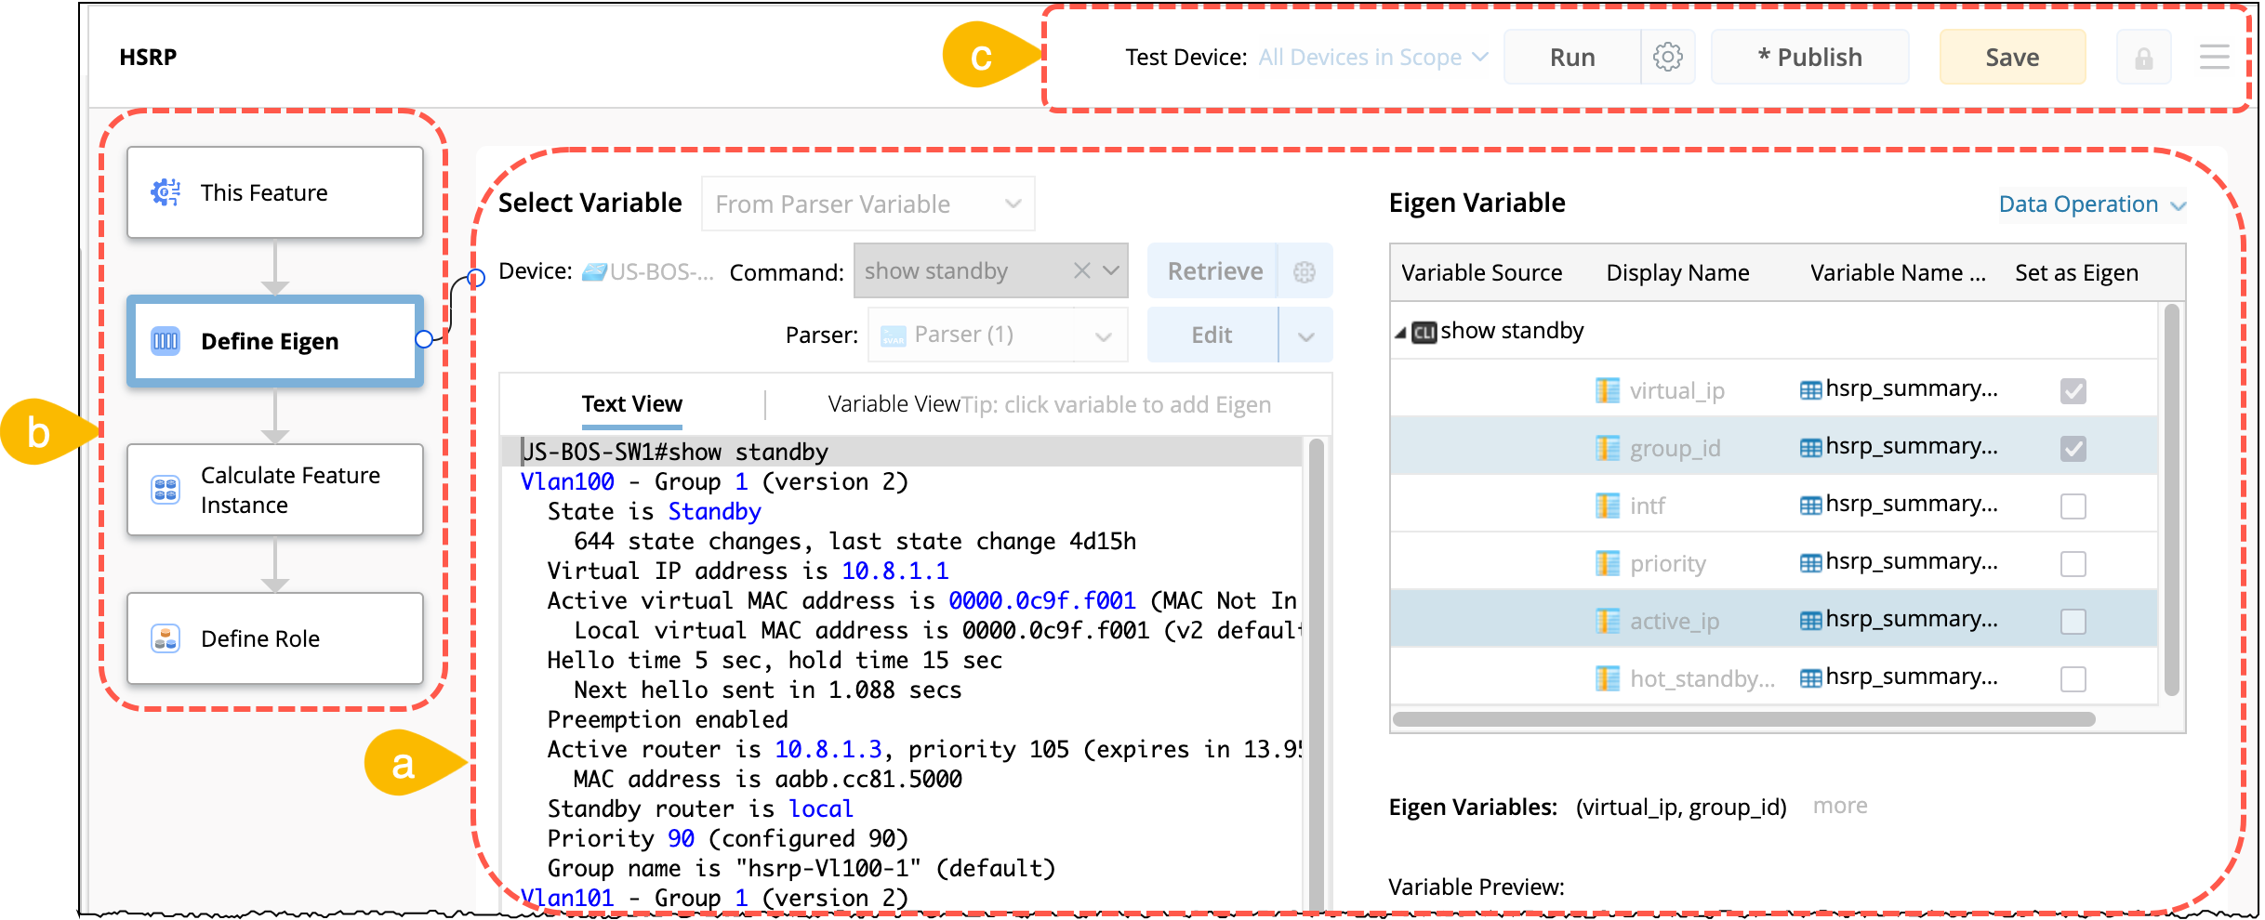Click the settings gear beside Retrieve
This screenshot has width=2265, height=920.
click(1305, 271)
